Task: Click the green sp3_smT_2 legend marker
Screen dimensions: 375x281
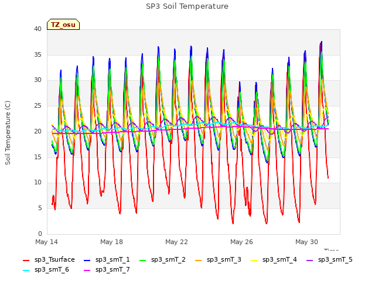Action: 143,261
